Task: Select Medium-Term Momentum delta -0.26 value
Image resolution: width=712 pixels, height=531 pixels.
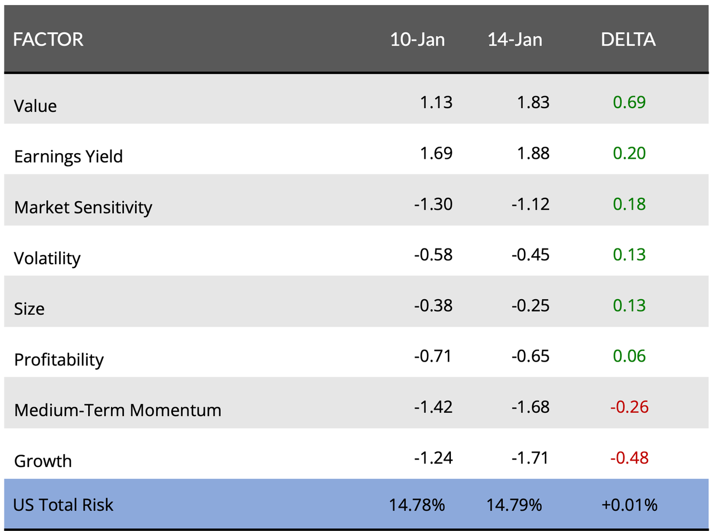Action: point(629,407)
